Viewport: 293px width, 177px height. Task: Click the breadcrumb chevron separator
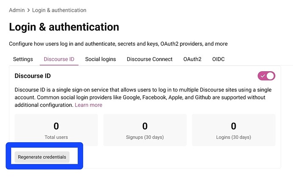[x=28, y=10]
